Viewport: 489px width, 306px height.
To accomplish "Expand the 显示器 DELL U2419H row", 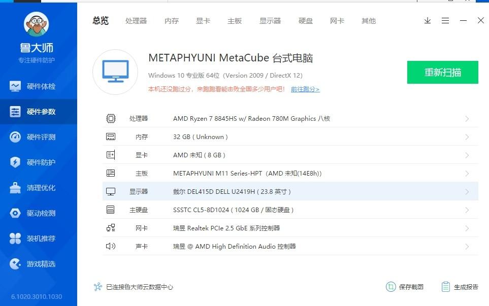I will click(x=467, y=191).
